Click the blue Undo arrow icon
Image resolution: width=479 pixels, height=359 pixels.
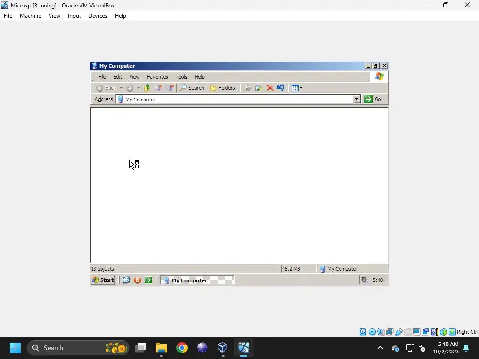pos(281,88)
